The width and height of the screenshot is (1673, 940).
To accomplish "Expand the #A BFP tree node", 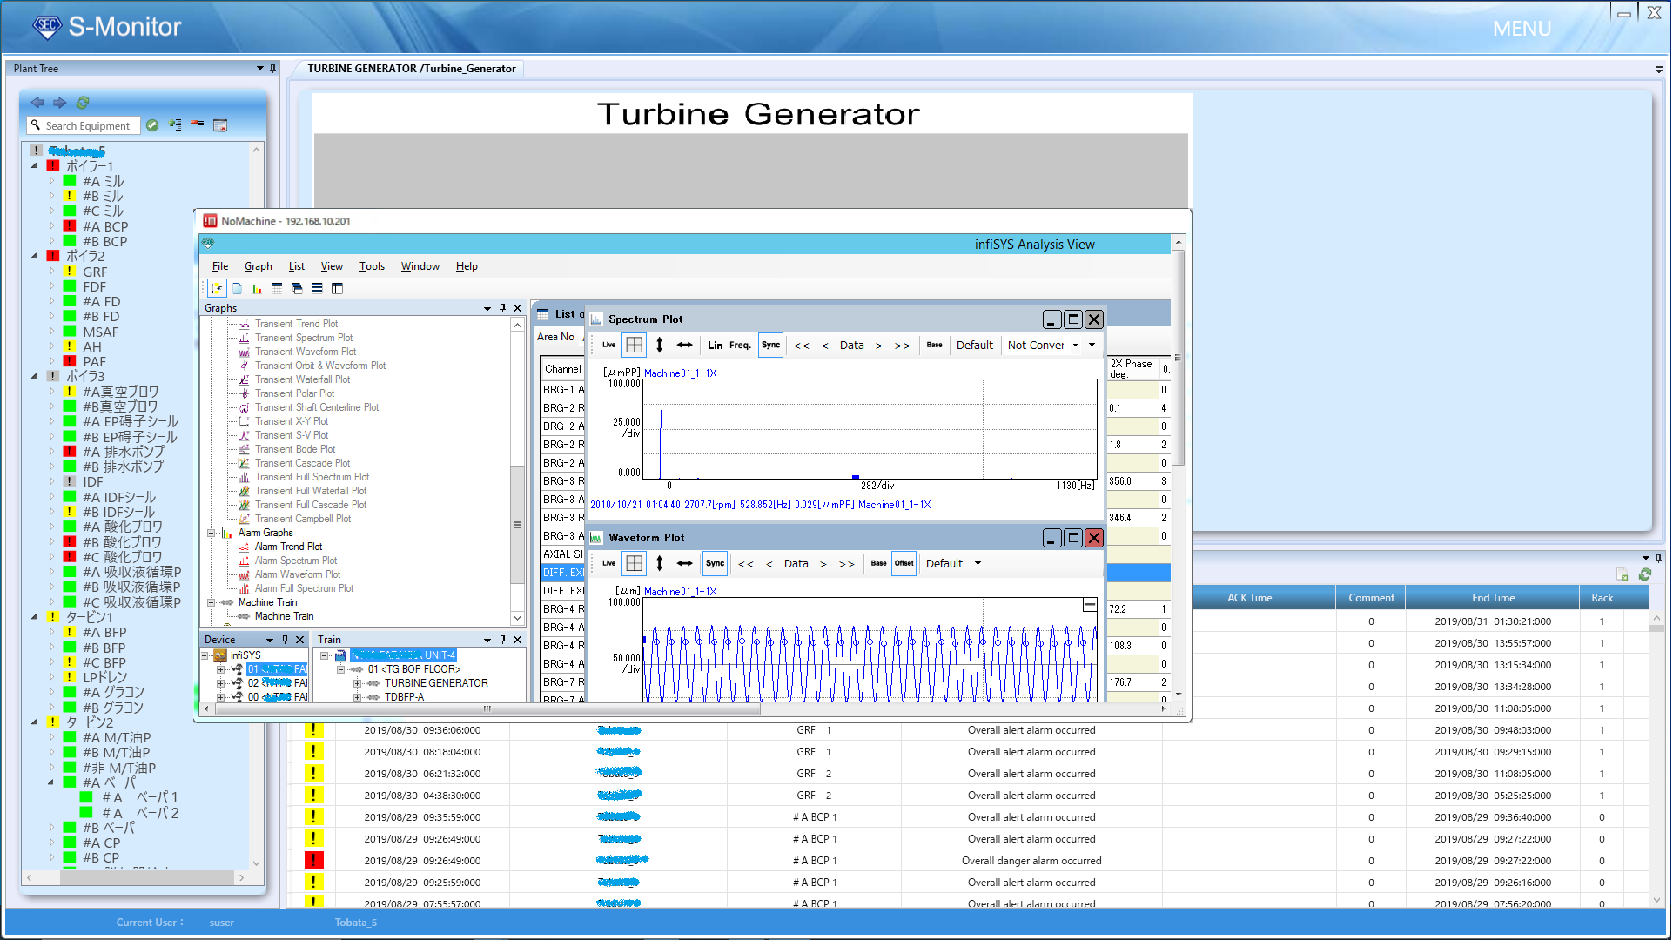I will click(51, 633).
